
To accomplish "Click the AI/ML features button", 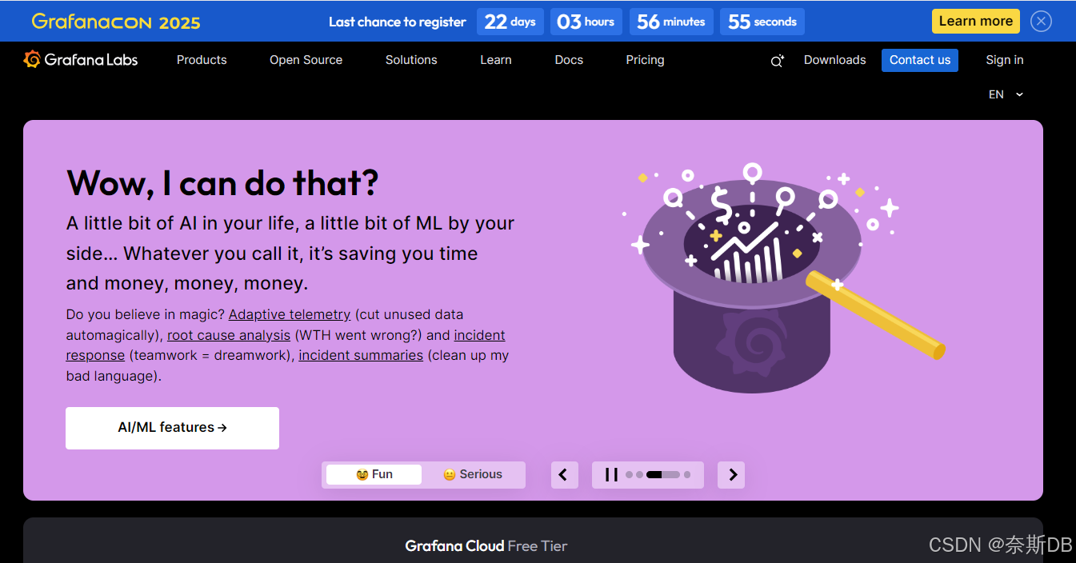I will click(x=172, y=428).
